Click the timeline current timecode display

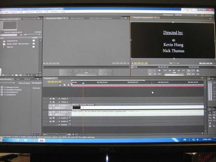click(x=54, y=82)
